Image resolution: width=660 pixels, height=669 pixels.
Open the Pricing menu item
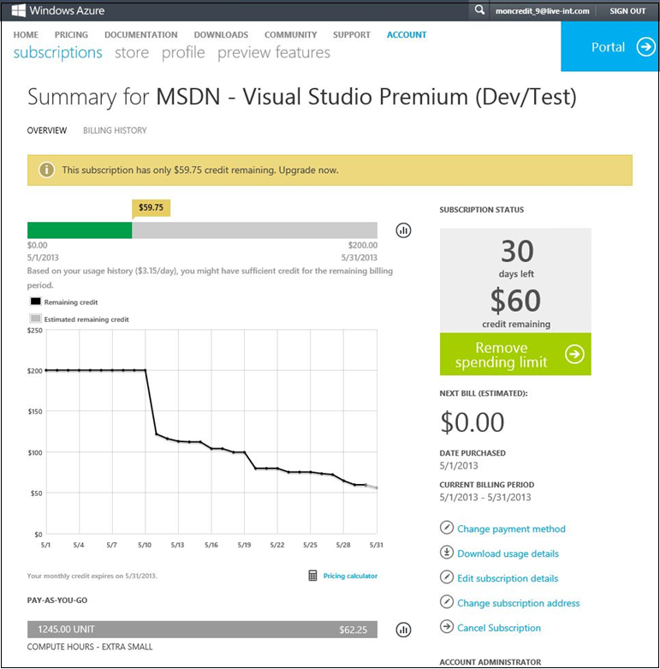[x=71, y=34]
